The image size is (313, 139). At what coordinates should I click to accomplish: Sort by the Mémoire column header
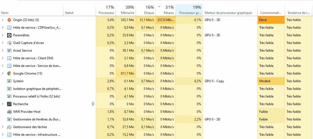point(127,13)
